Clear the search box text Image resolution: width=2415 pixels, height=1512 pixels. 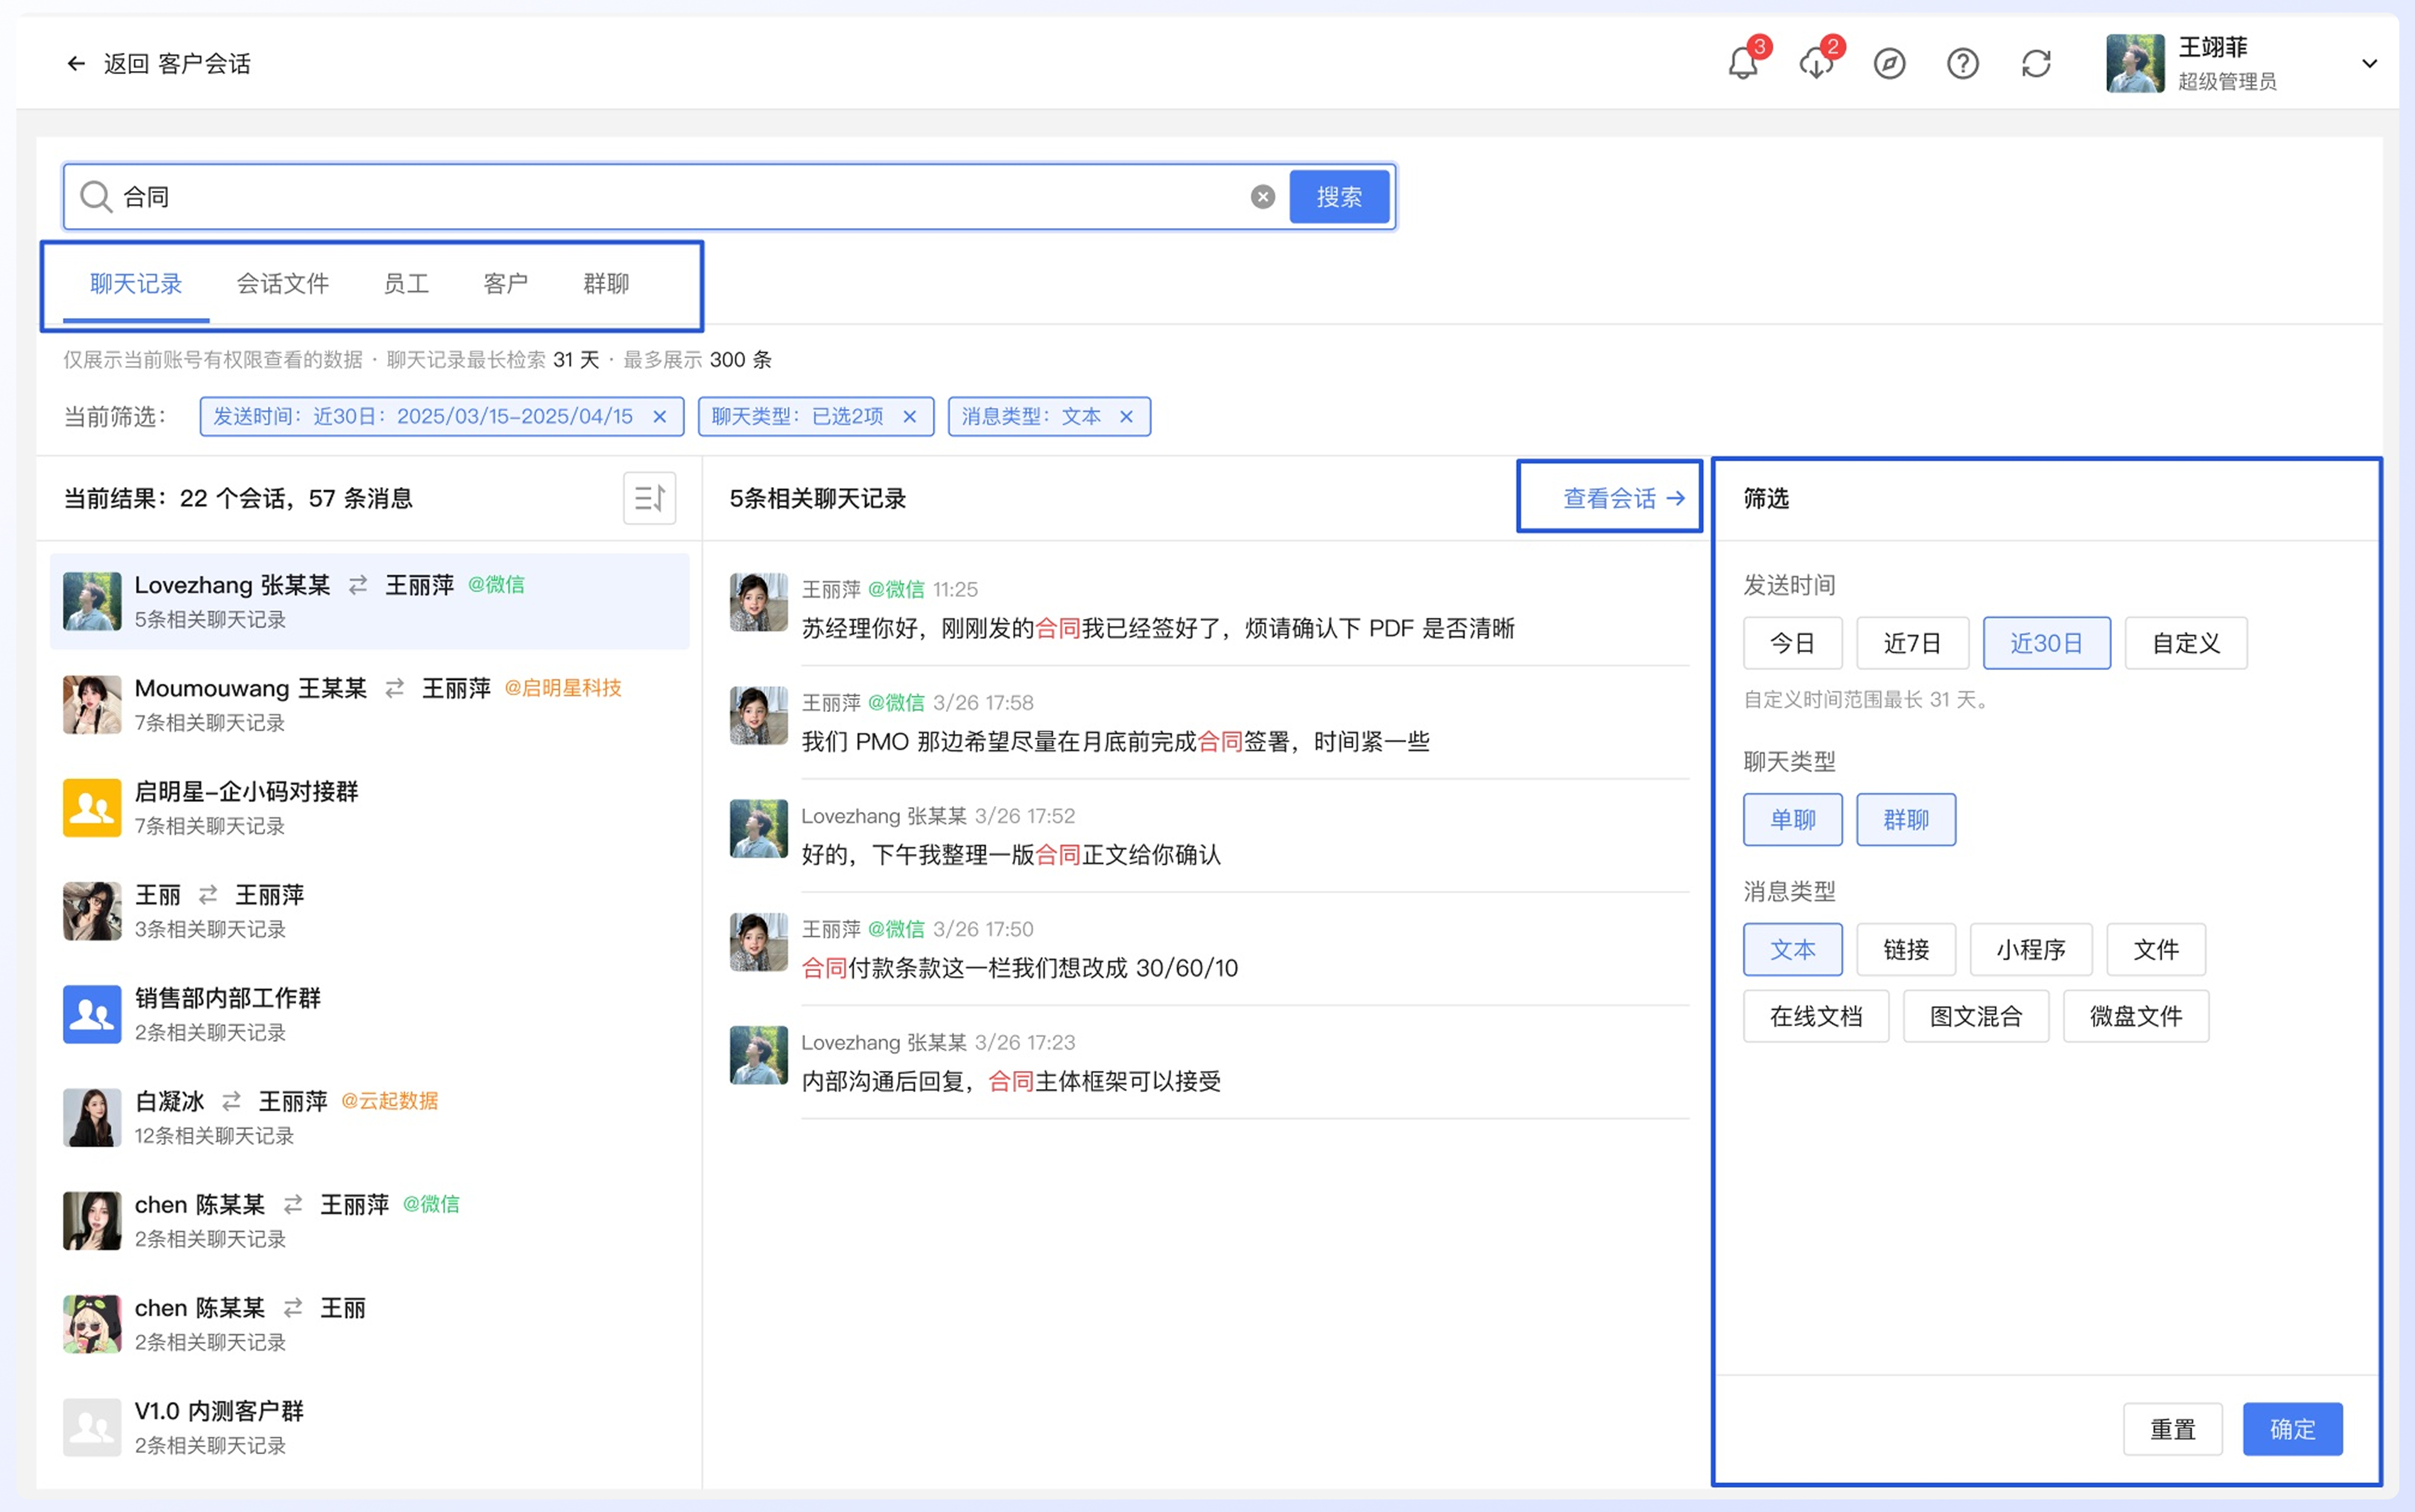pyautogui.click(x=1262, y=197)
